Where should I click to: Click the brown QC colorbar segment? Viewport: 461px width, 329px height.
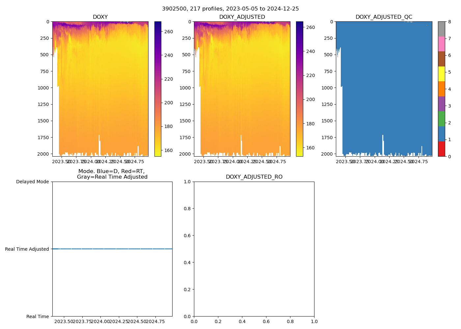pyautogui.click(x=441, y=59)
